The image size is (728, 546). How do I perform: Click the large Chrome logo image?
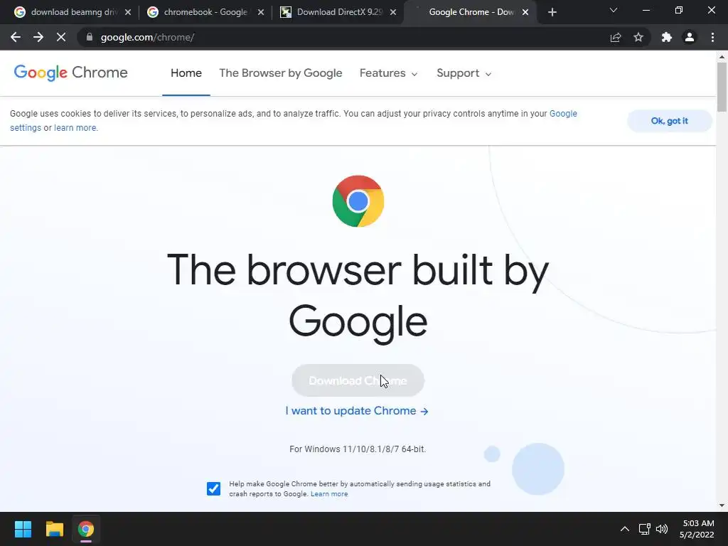pyautogui.click(x=358, y=201)
